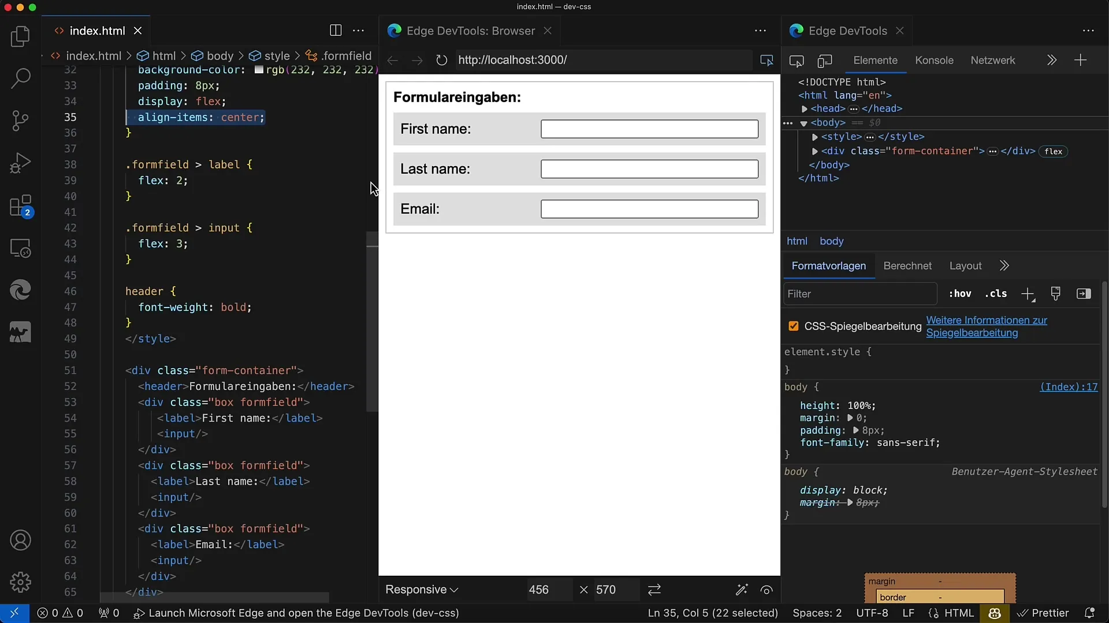The image size is (1109, 623).
Task: Open notifications bell in status bar
Action: (1089, 613)
